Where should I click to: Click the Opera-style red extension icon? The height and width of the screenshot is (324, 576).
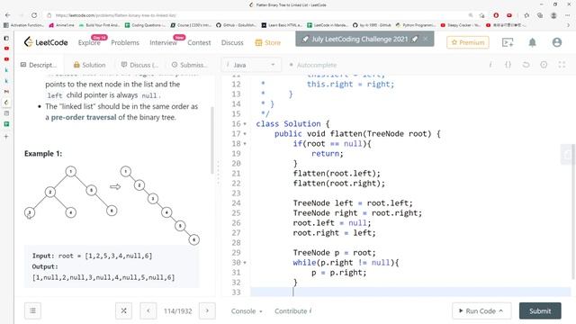496,15
